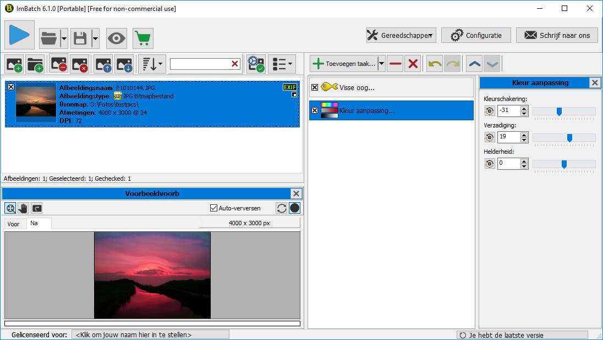Click the Verzadiging slider handle
This screenshot has width=603, height=340.
pyautogui.click(x=569, y=138)
